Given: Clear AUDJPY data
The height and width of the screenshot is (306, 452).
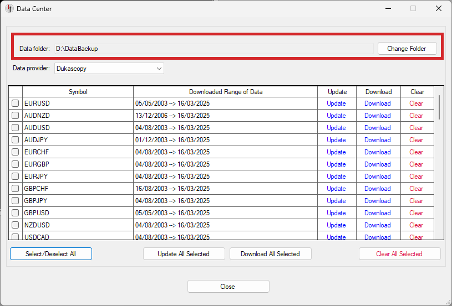Looking at the screenshot, I should (x=417, y=140).
